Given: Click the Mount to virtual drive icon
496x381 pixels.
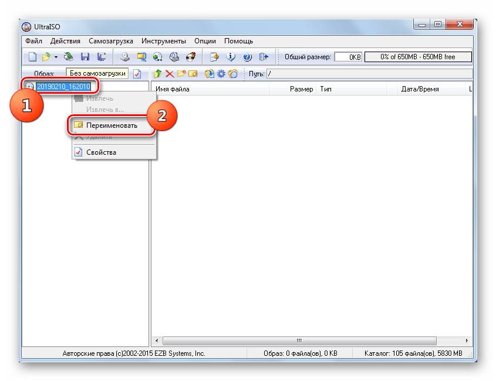Looking at the screenshot, I should click(x=174, y=57).
